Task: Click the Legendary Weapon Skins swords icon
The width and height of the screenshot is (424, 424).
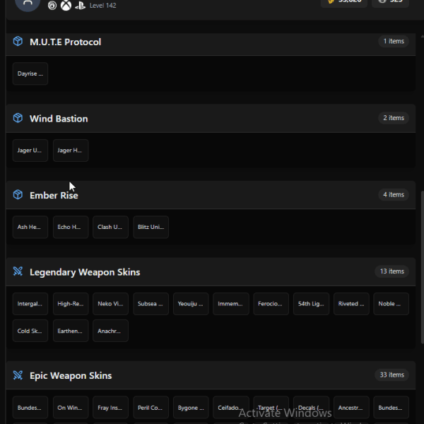Action: [x=18, y=271]
